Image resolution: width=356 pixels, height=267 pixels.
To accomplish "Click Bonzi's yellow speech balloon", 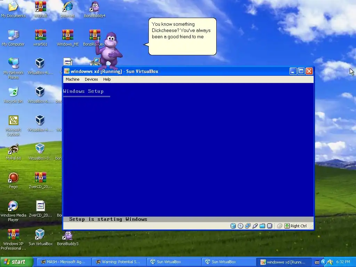I will pos(182,37).
